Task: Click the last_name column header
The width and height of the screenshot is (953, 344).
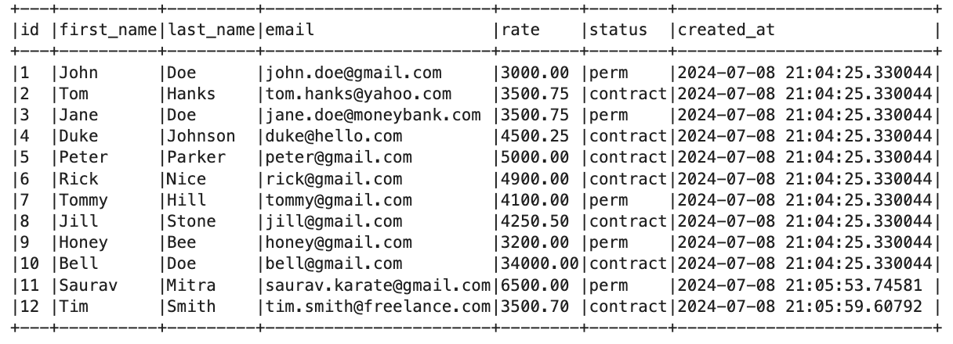Action: 211,30
